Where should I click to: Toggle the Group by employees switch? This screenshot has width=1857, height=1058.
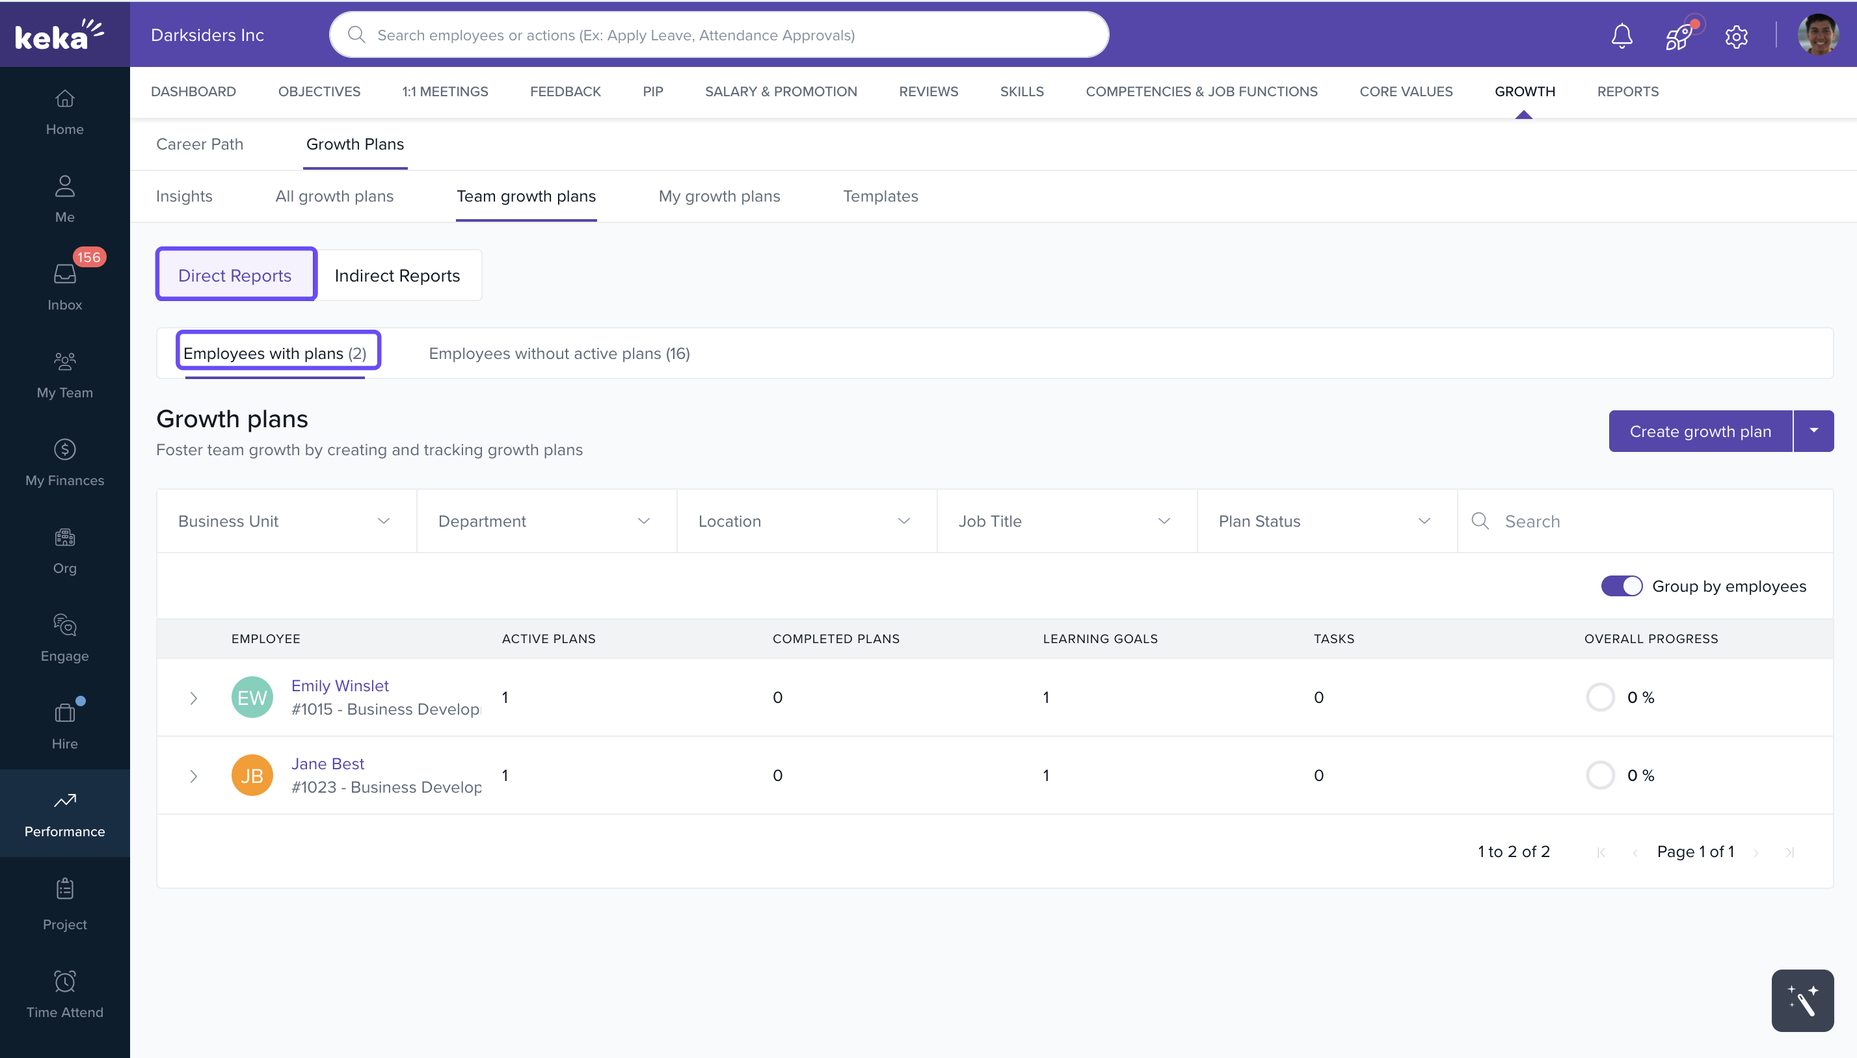(1621, 586)
